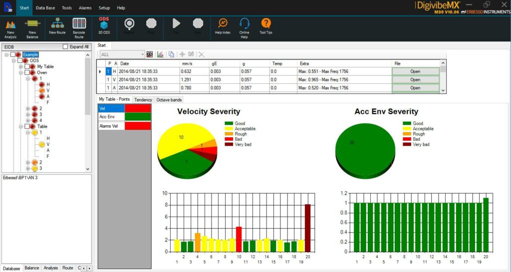
Task: Launch the Barcode Route tool
Action: [79, 28]
